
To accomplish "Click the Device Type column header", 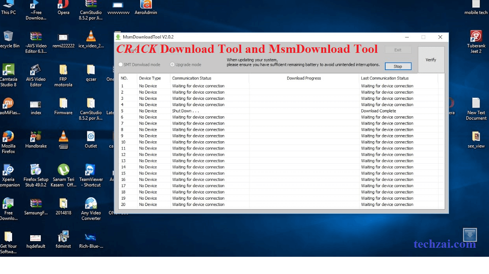I will [153, 78].
